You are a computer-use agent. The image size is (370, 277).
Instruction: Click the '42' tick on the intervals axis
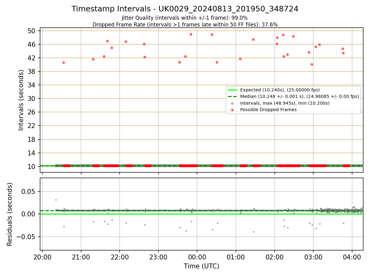32,58
